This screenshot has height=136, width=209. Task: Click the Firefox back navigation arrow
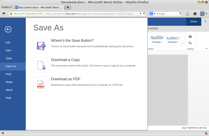[4, 14]
